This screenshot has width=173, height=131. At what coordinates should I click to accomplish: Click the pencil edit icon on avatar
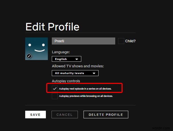click(x=29, y=56)
